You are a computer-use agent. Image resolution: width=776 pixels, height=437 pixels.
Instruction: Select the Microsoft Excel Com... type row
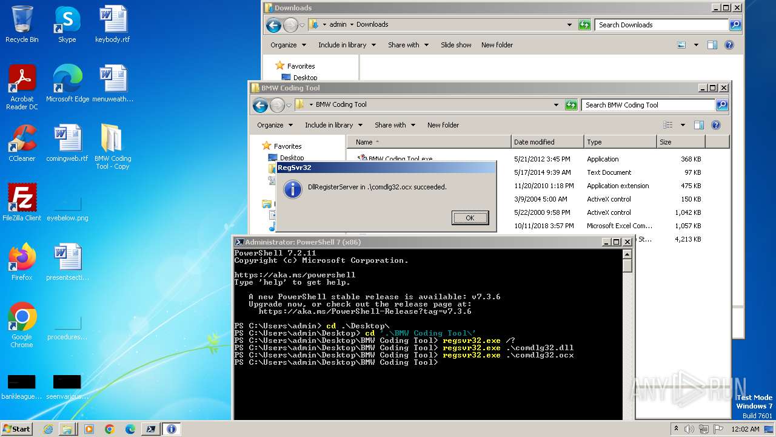pyautogui.click(x=620, y=226)
